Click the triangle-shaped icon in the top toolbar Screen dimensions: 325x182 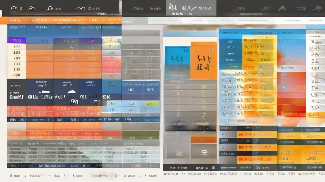click(50, 9)
